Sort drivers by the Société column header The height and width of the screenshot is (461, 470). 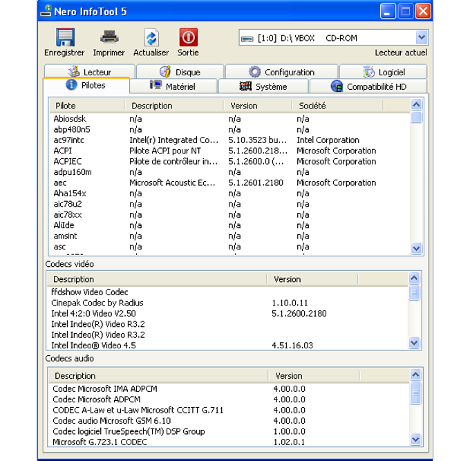click(337, 106)
